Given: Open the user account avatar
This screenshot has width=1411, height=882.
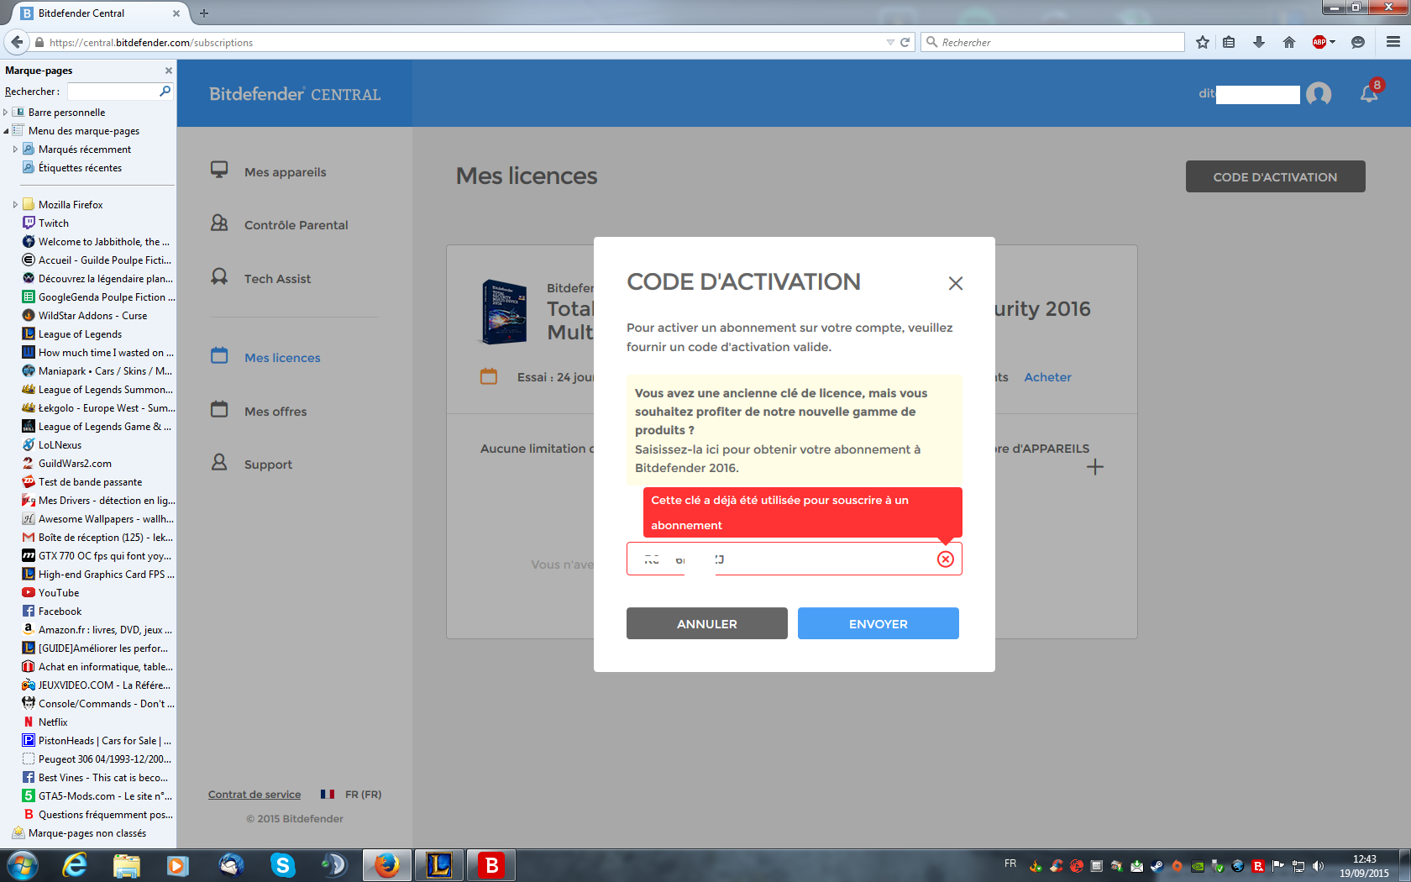Looking at the screenshot, I should [x=1319, y=93].
